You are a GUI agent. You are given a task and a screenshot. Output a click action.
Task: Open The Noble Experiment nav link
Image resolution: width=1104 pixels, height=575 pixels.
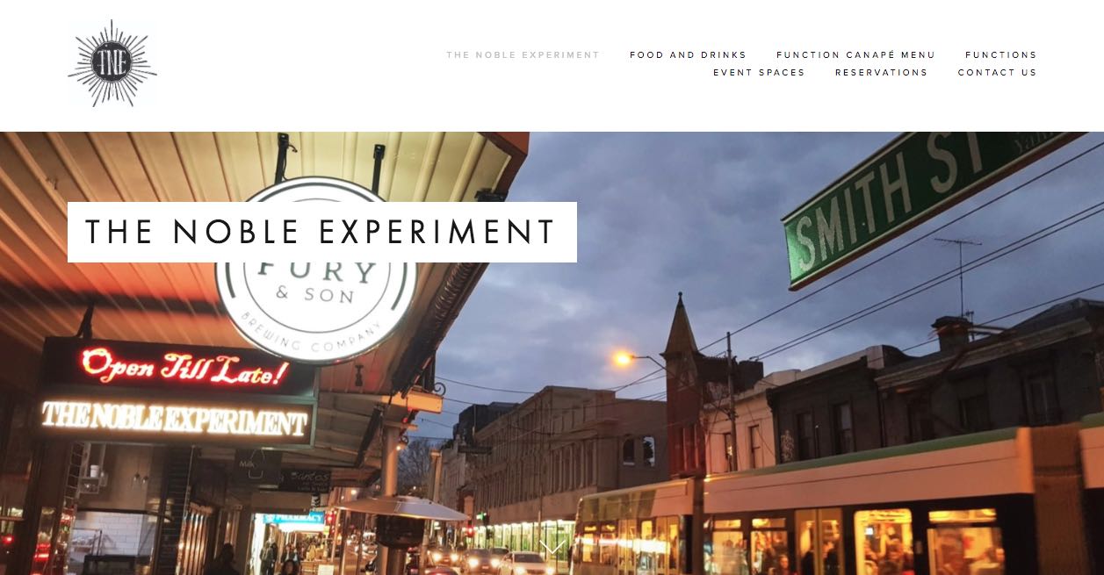point(523,54)
